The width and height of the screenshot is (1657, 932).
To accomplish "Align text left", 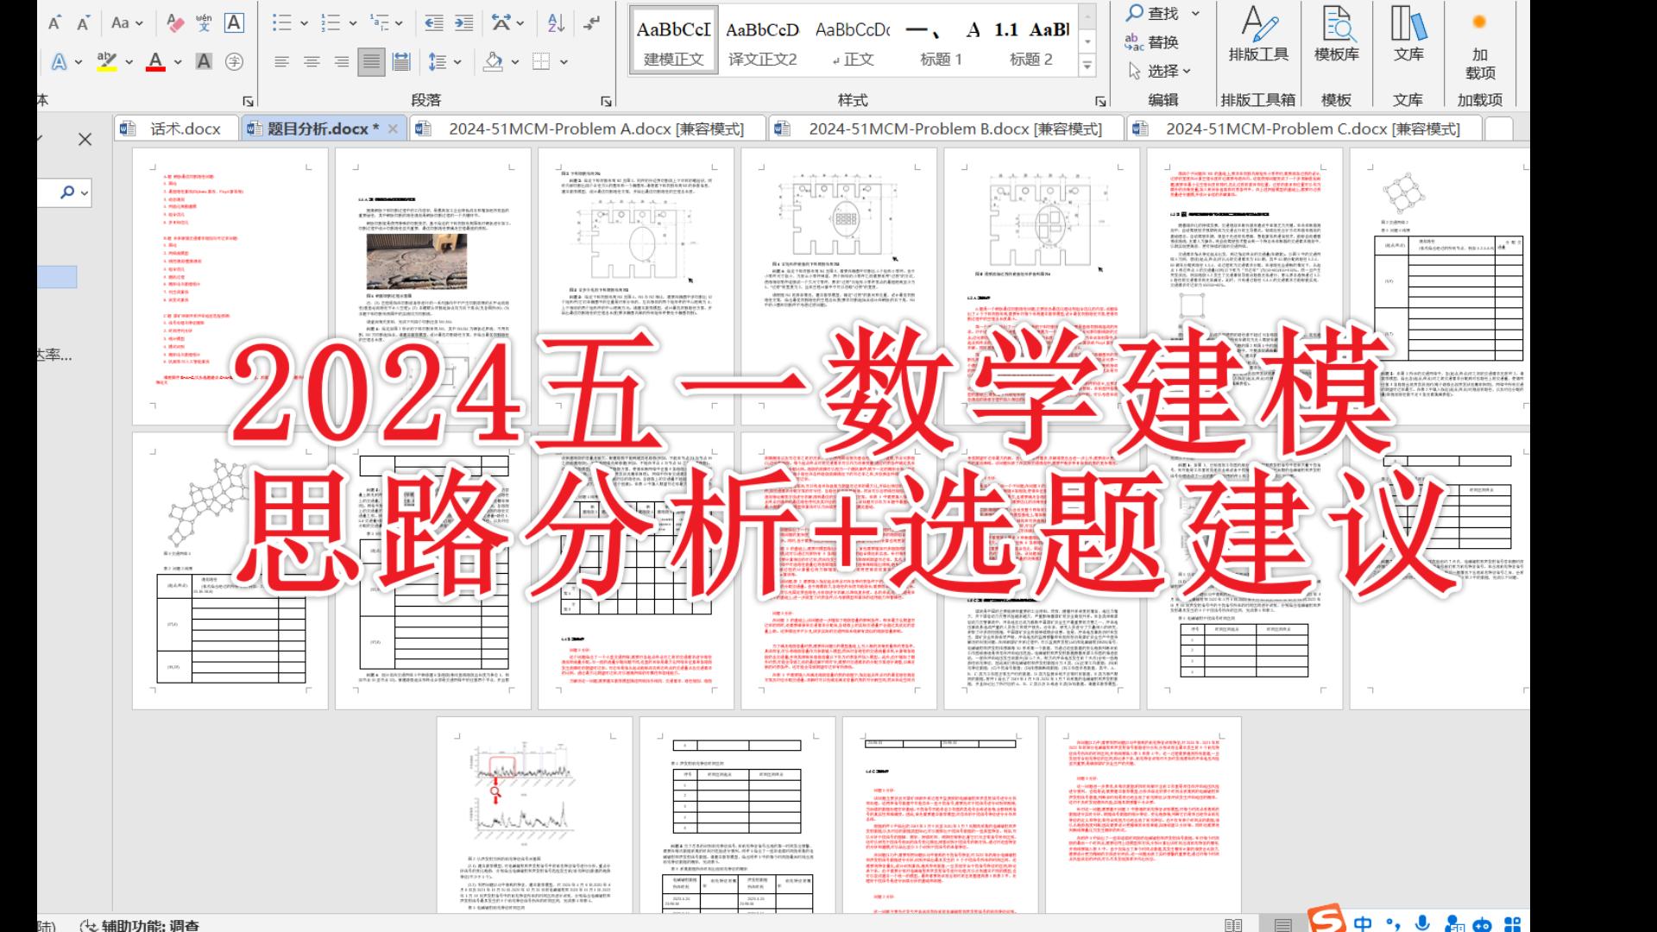I will (x=281, y=61).
